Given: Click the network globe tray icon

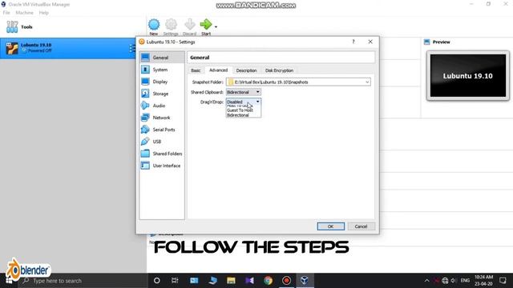Looking at the screenshot, I should tap(445, 281).
